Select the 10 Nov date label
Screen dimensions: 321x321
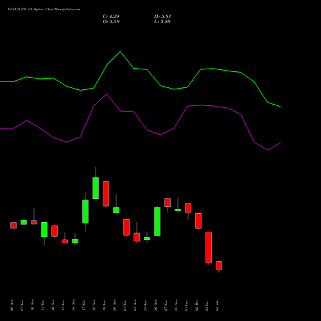pyautogui.click(x=32, y=305)
